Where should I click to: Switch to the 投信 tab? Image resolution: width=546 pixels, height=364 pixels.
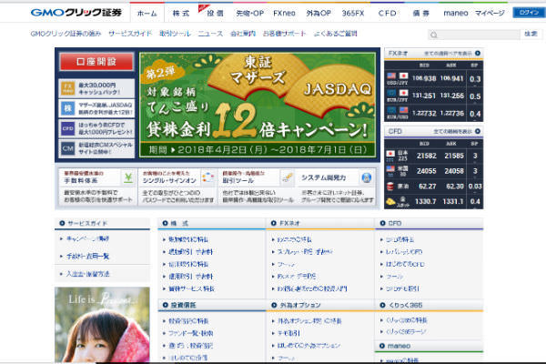[x=215, y=14]
